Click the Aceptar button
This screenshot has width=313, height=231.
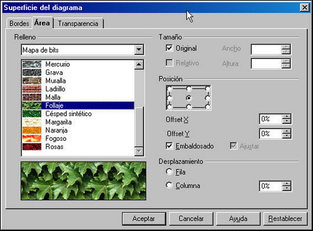pyautogui.click(x=144, y=218)
